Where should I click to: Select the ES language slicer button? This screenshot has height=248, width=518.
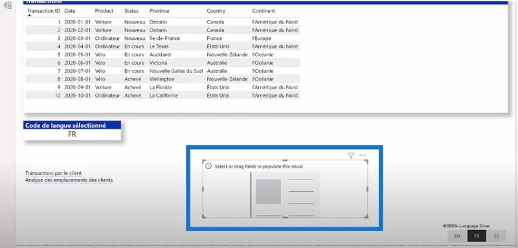click(496, 236)
